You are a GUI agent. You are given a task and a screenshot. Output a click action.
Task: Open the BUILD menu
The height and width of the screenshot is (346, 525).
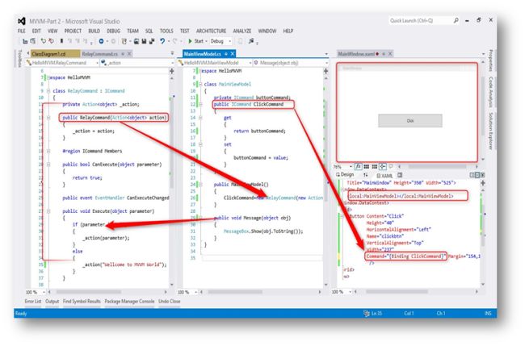pyautogui.click(x=94, y=31)
